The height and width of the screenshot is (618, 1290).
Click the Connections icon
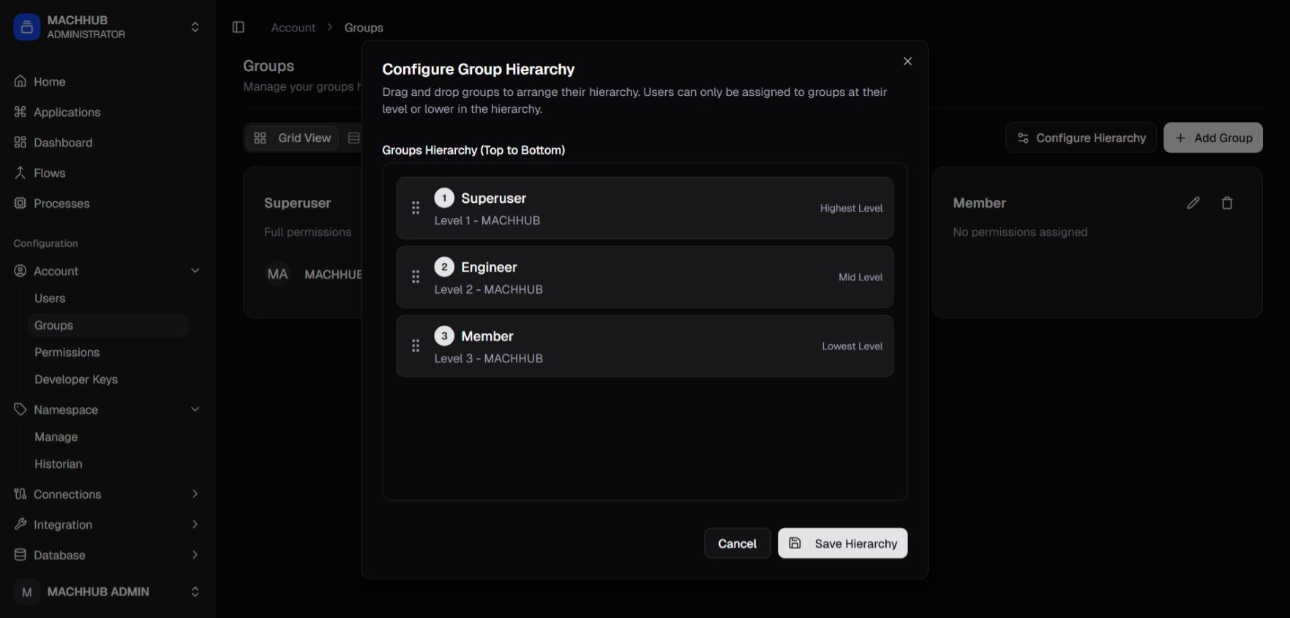[20, 494]
